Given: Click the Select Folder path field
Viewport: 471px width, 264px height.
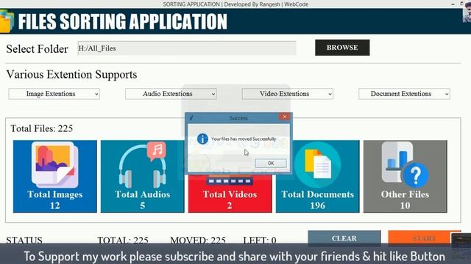Looking at the screenshot, I should [x=187, y=48].
